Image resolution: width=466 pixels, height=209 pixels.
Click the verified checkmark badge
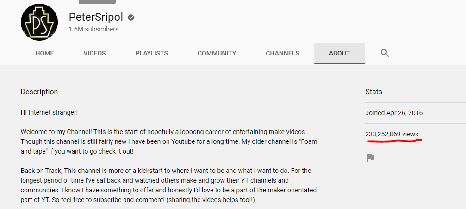click(131, 18)
